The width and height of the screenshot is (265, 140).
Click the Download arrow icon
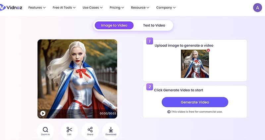pyautogui.click(x=111, y=129)
